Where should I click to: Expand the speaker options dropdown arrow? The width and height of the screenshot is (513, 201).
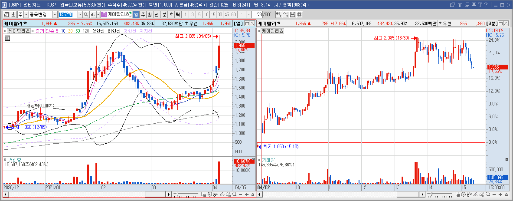(x=98, y=14)
